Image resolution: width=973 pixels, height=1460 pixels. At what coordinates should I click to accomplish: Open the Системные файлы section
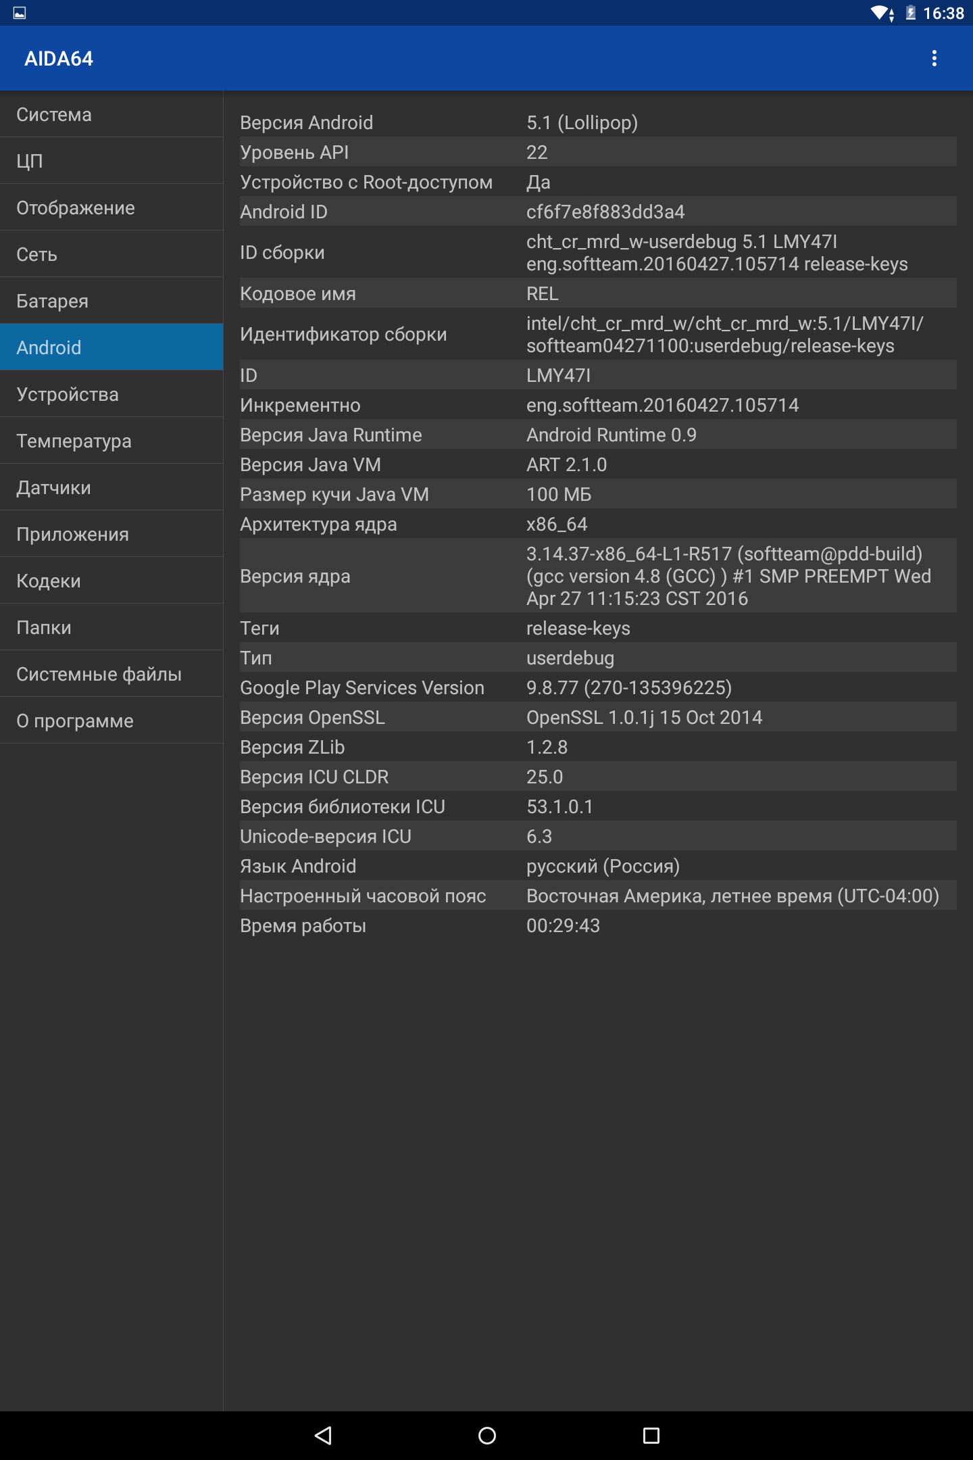pos(111,674)
